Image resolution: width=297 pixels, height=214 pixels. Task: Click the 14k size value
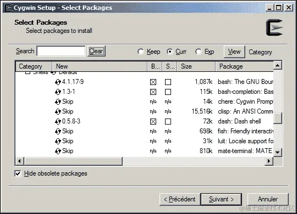click(x=208, y=102)
